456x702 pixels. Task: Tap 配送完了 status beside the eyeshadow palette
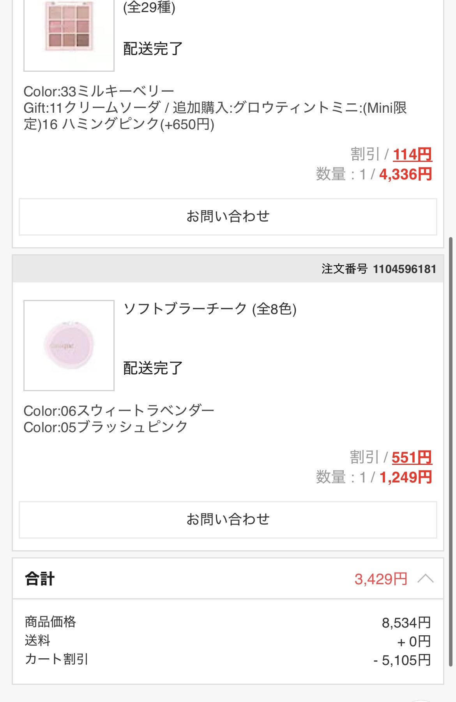click(x=153, y=49)
